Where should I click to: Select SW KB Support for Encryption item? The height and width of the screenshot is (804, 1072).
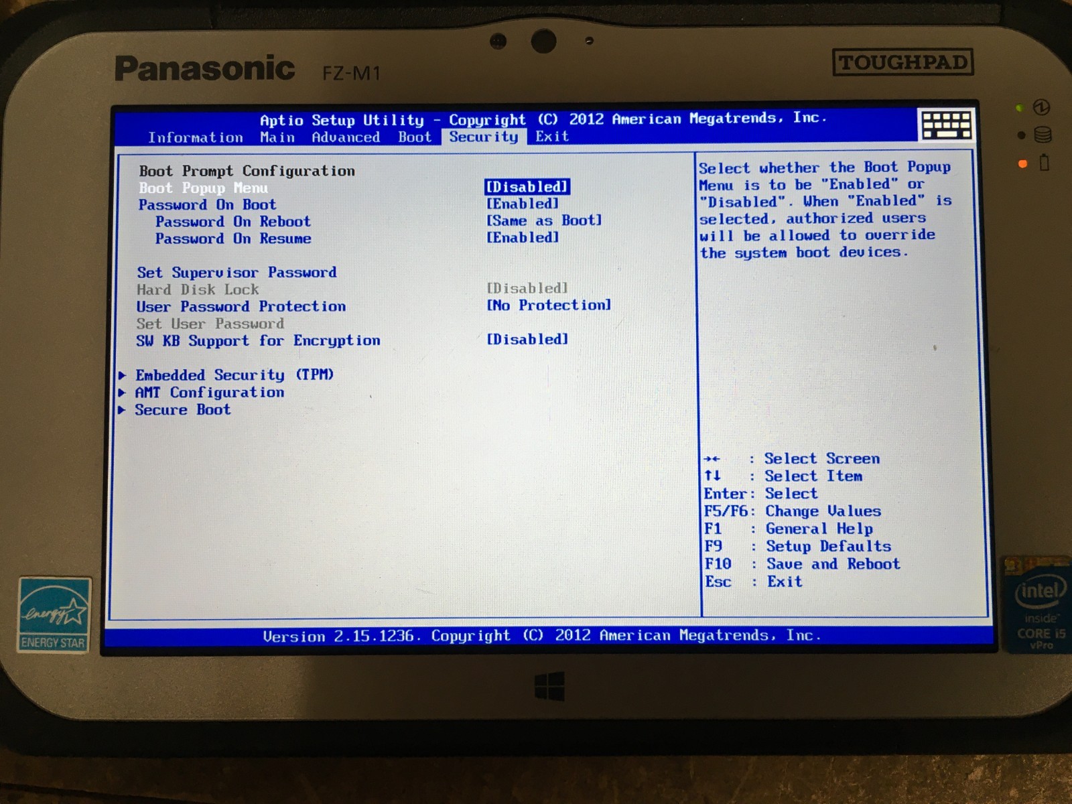[258, 341]
